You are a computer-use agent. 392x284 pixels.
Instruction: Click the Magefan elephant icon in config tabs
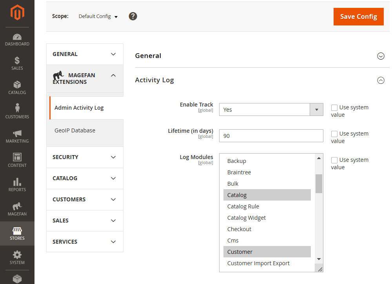click(58, 75)
